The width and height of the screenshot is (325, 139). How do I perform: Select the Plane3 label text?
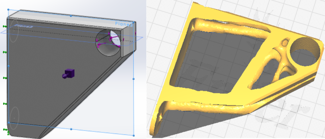coord(124,24)
